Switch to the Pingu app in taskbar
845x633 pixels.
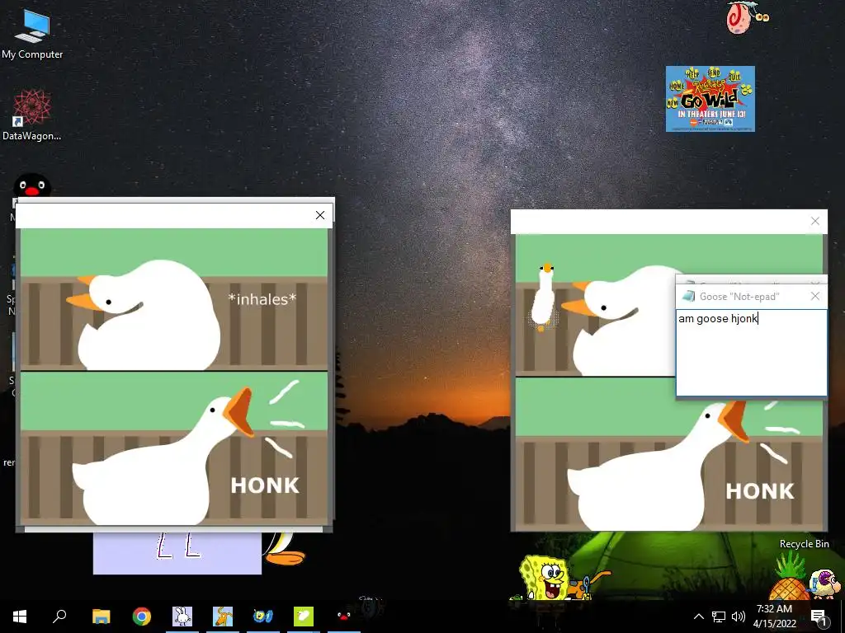(344, 617)
